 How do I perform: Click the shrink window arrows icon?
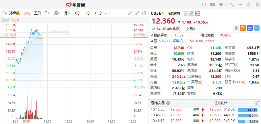tap(232, 5)
